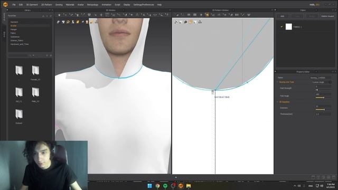338x190 pixels.
Task: Open the 3D Window tab dropdown arrow
Action: (x=124, y=10)
